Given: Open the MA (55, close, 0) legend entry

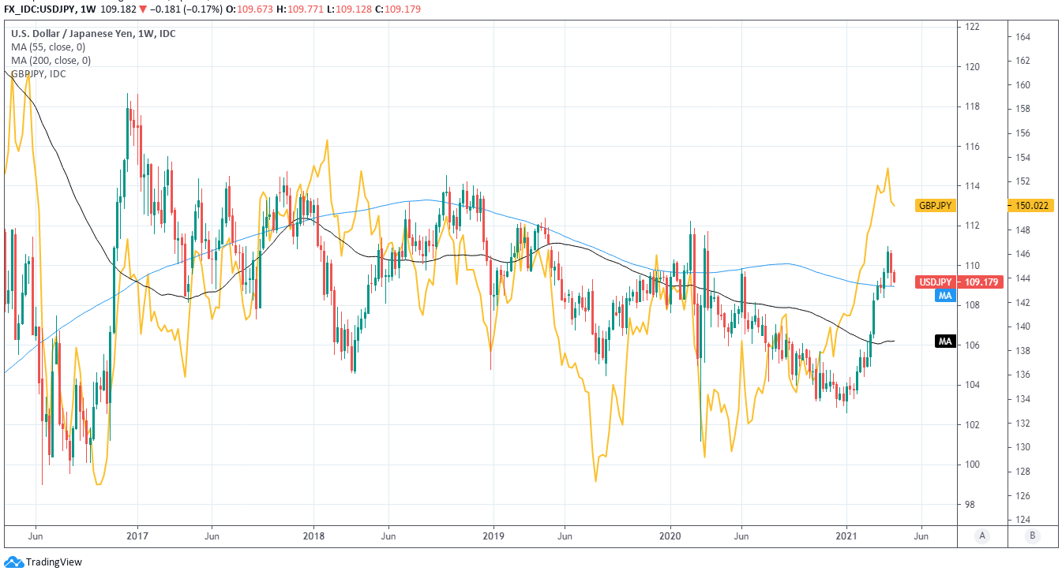Looking at the screenshot, I should tap(51, 47).
